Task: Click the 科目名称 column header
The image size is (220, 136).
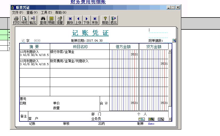Action: click(80, 47)
